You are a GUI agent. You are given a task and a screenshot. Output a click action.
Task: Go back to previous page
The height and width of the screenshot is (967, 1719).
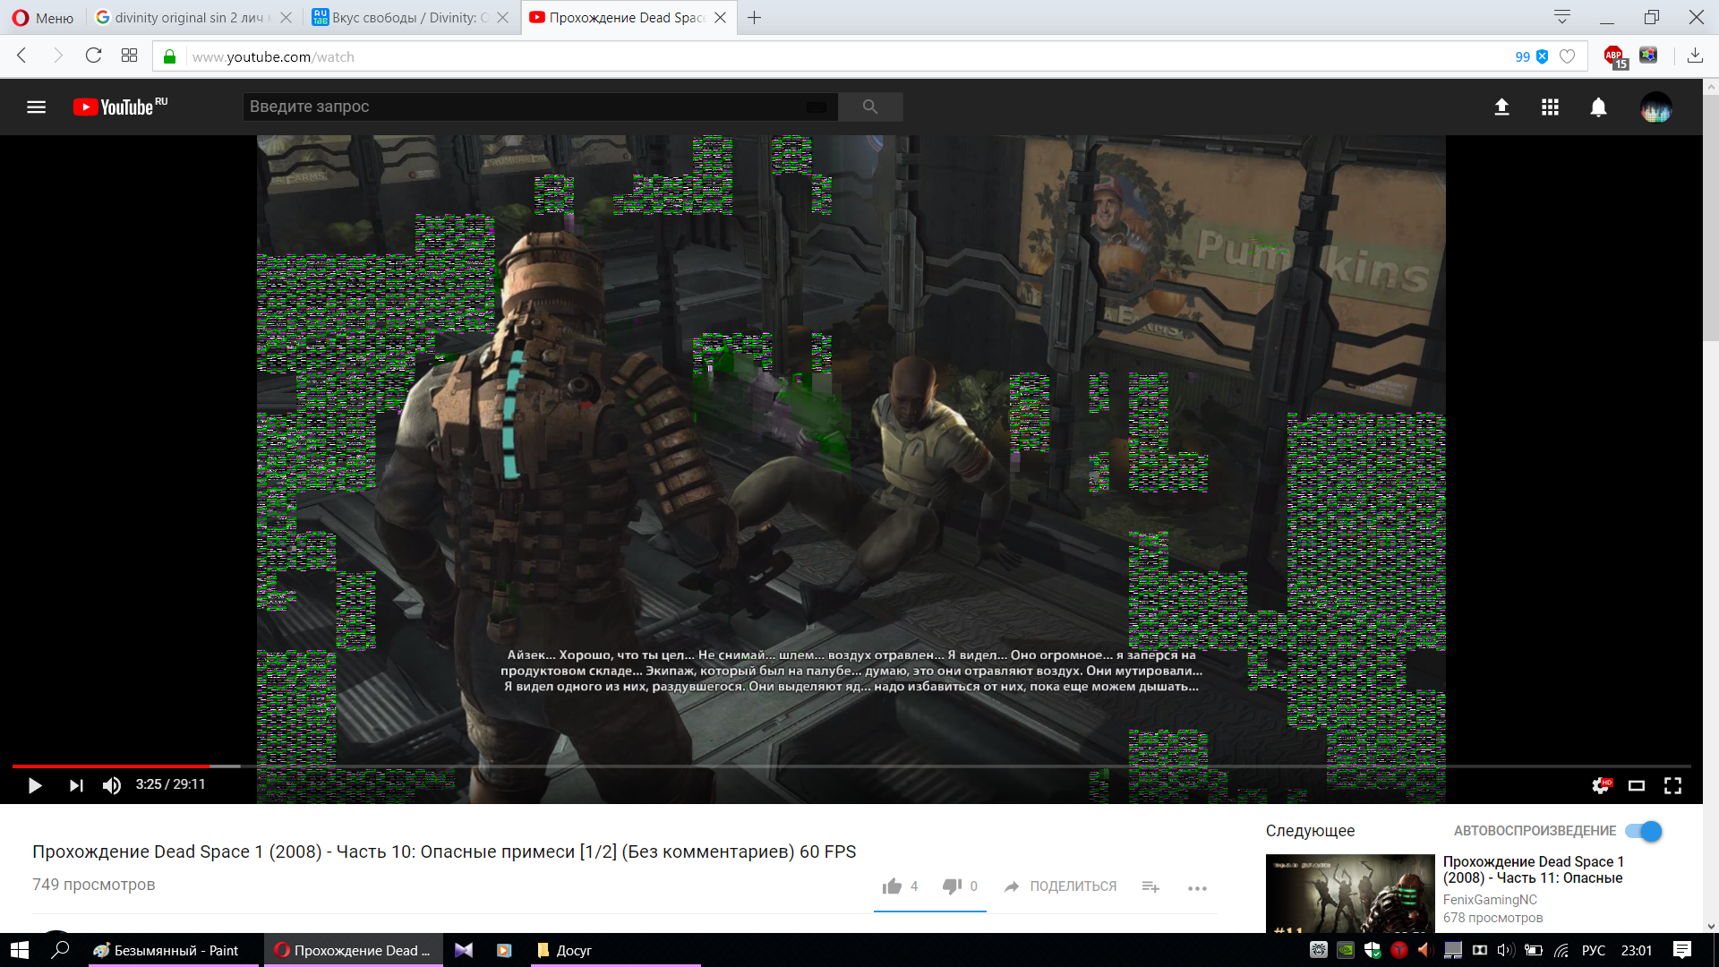[22, 56]
